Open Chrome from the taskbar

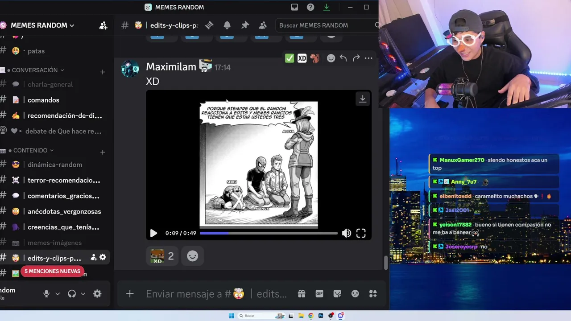[311, 316]
